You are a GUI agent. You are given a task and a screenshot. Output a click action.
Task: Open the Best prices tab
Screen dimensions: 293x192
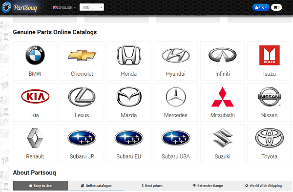pos(152,186)
